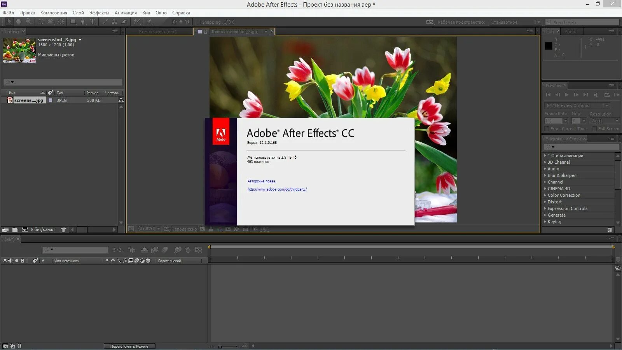Switch to the Композиция: (нет) viewer tab
Screen dimensions: 622x350
tap(158, 31)
